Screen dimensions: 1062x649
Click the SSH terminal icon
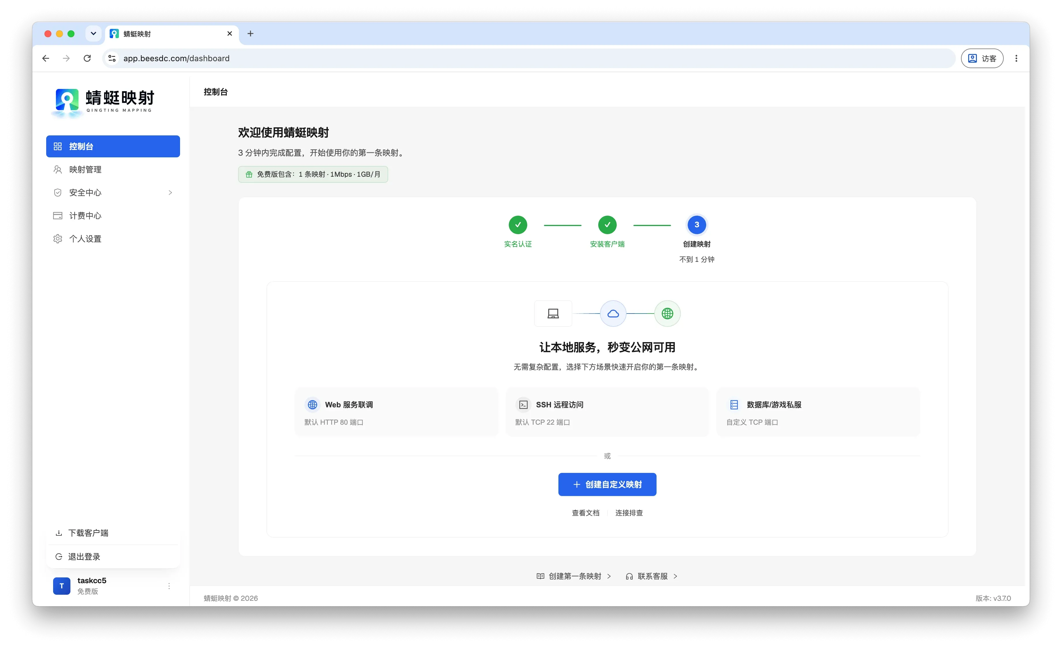coord(523,404)
